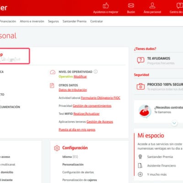Image resolution: width=183 pixels, height=183 pixels.
Task: Click the Modificar link for operatividad
Action: click(x=80, y=76)
